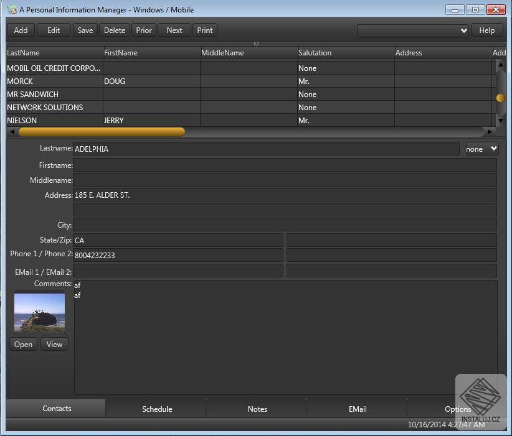
Task: Open the Help button
Action: click(x=487, y=30)
